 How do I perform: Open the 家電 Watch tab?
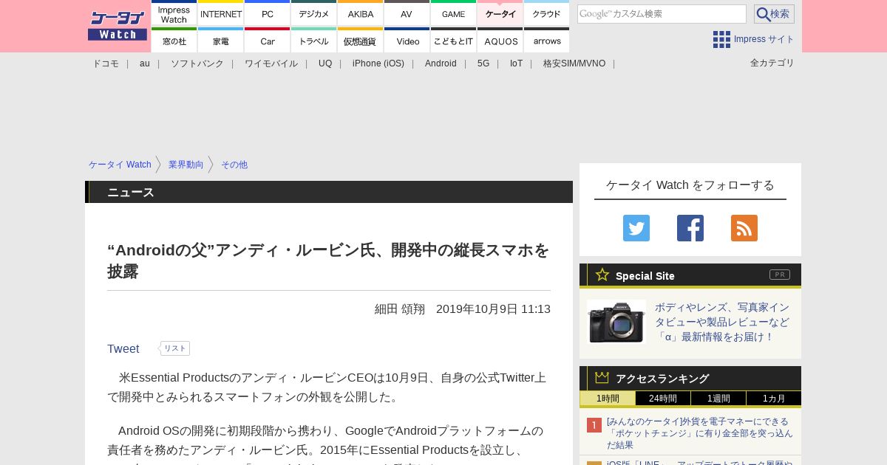221,41
